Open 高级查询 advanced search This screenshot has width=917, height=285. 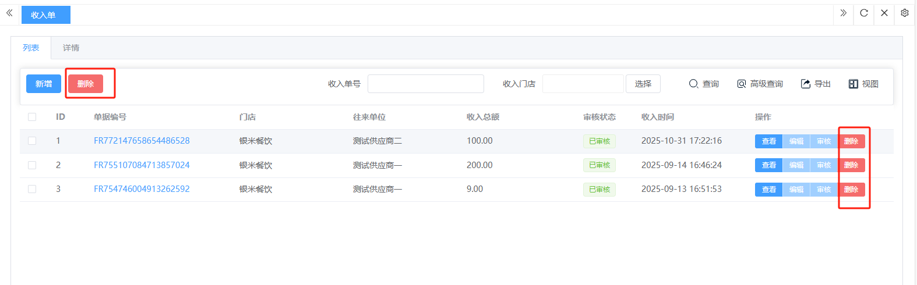(760, 84)
